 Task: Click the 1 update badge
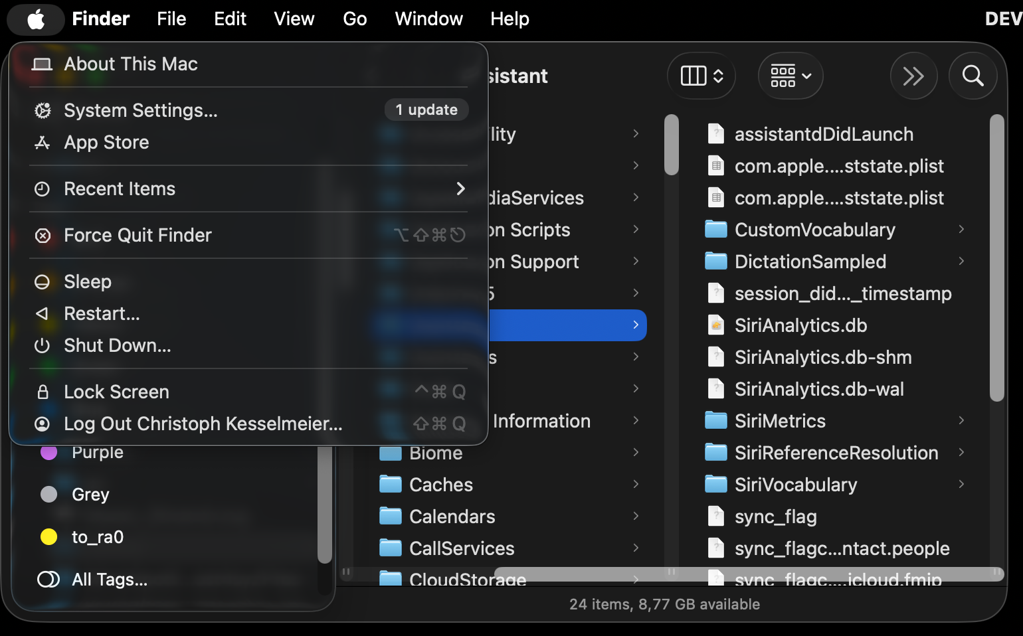[x=426, y=110]
